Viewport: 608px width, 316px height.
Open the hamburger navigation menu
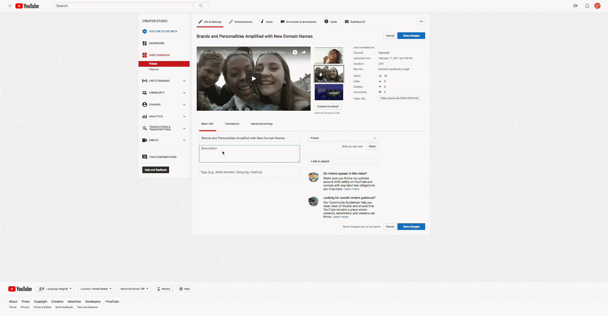pos(10,6)
